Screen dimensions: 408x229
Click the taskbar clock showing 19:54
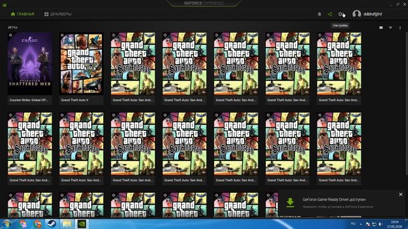coord(395,224)
